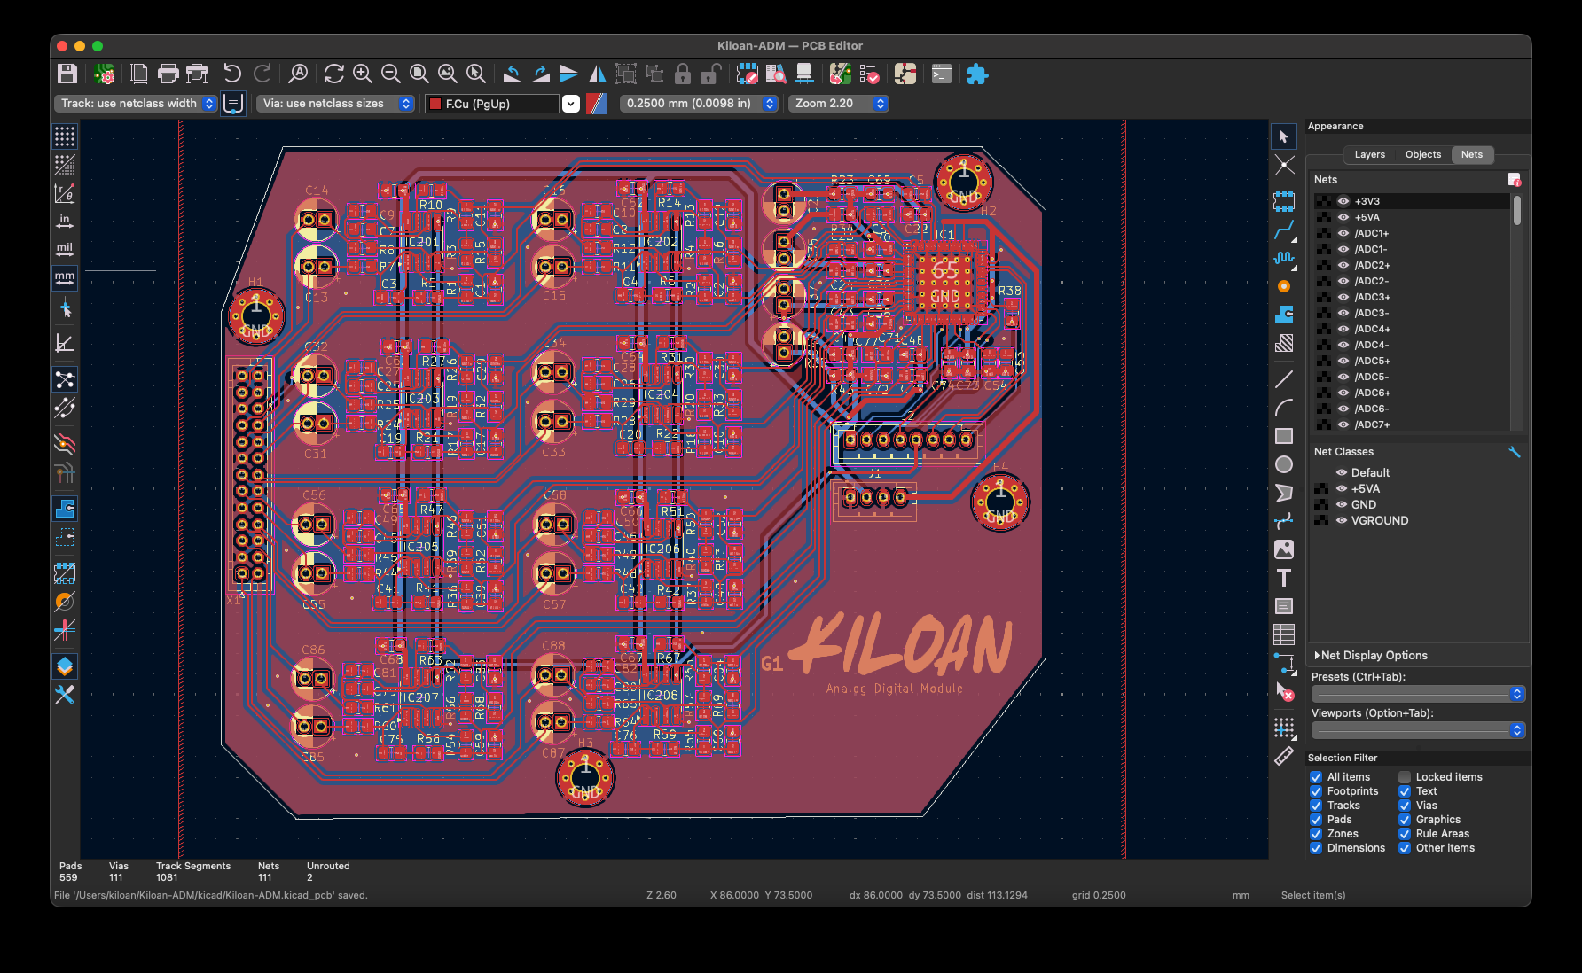Image resolution: width=1582 pixels, height=973 pixels.
Task: Open the Presets combo box
Action: (1417, 694)
